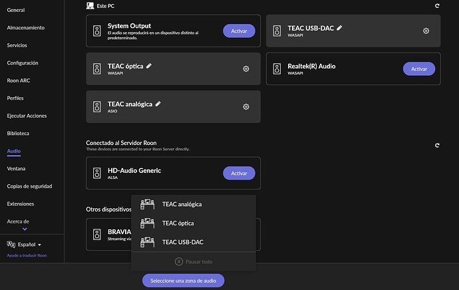Open Roon ARC settings section
459x290 pixels.
(19, 80)
